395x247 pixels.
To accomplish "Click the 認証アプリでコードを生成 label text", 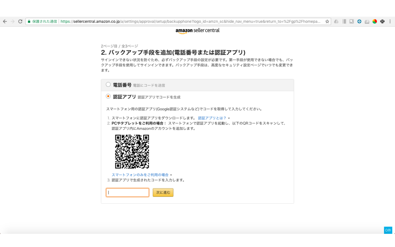I will (x=159, y=97).
